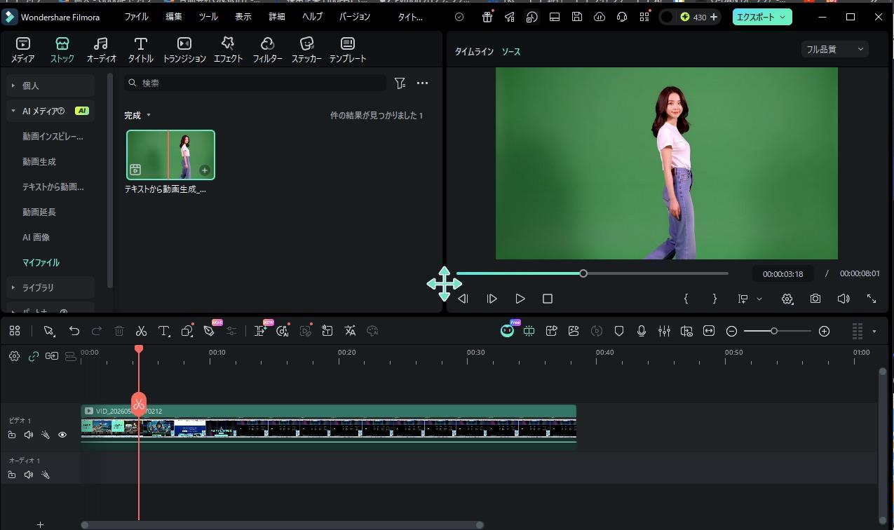Image resolution: width=894 pixels, height=530 pixels.
Task: Open the Transitions panel
Action: [184, 50]
